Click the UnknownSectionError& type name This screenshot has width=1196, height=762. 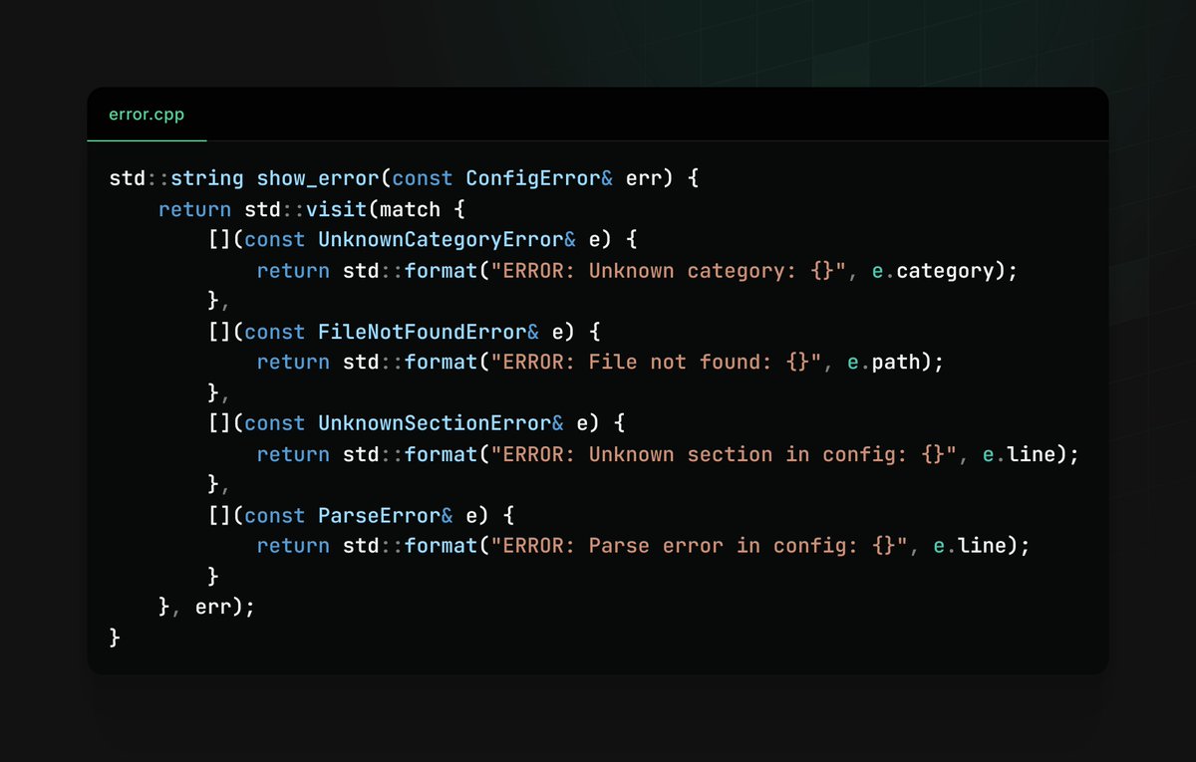tap(441, 423)
